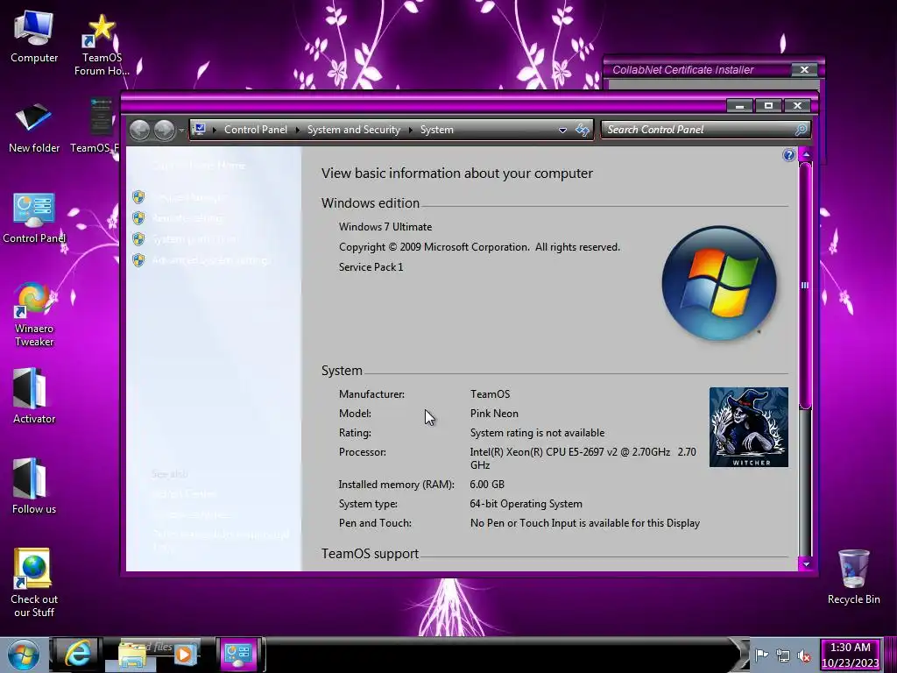
Task: Click the TeamOS support heading
Action: pos(370,554)
